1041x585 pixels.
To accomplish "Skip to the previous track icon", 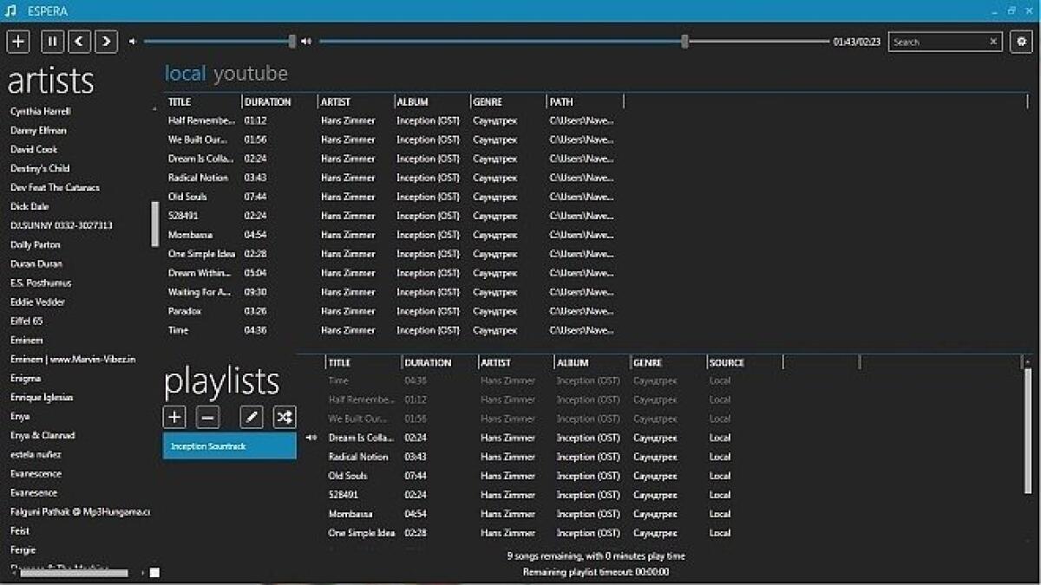I will click(x=78, y=41).
